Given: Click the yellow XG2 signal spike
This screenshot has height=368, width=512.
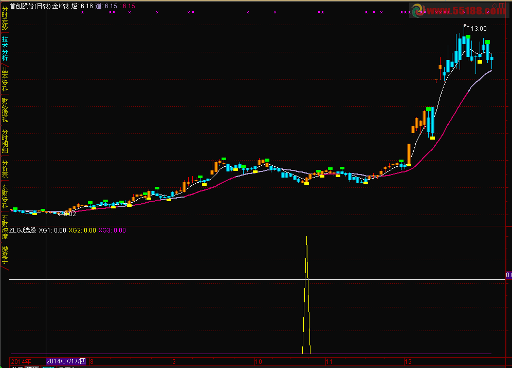Looking at the screenshot, I should click(x=306, y=295).
